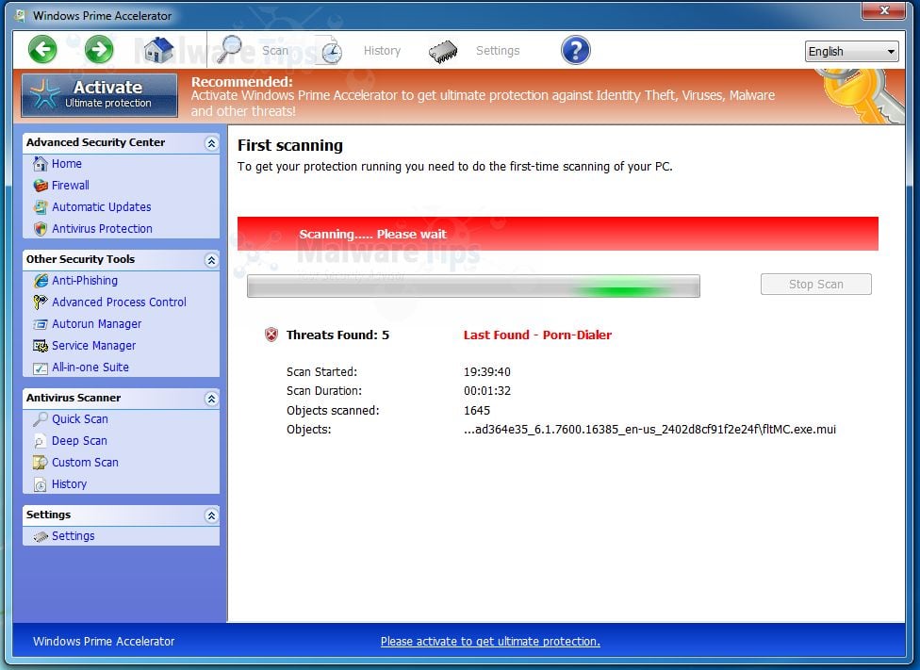The height and width of the screenshot is (670, 920).
Task: Click the scan progress bar
Action: click(x=473, y=286)
